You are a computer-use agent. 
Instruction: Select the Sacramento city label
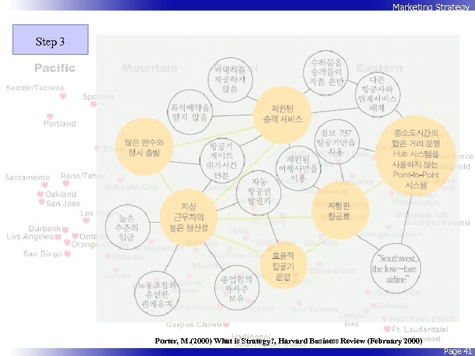coord(27,177)
